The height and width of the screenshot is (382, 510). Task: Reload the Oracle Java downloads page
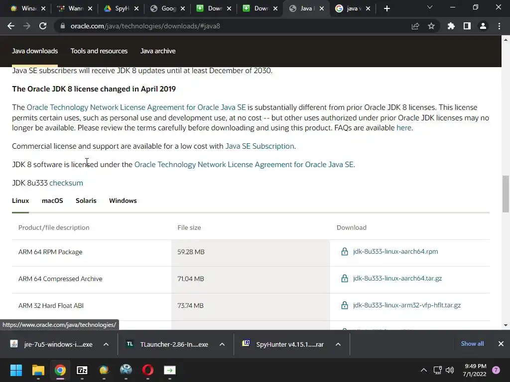coord(43,26)
